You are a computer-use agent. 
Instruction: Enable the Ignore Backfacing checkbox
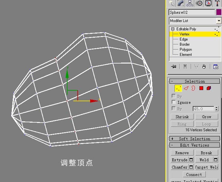pyautogui.click(x=173, y=102)
